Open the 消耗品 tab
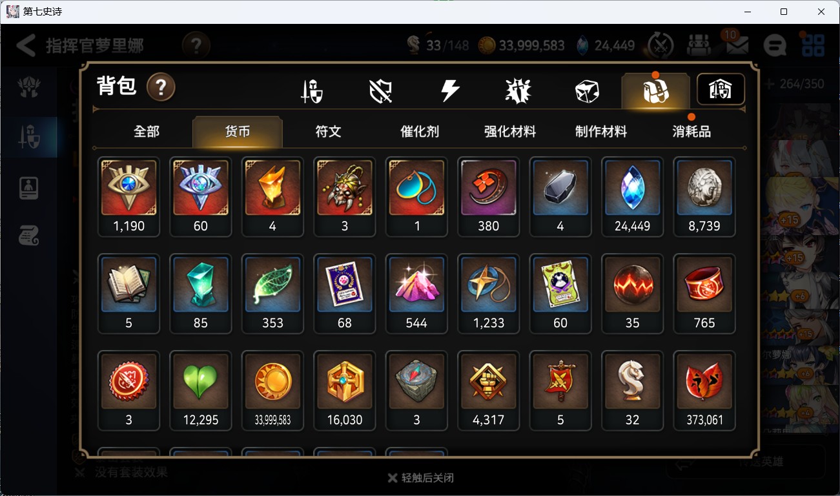Screen dimensions: 840x496 (691, 132)
